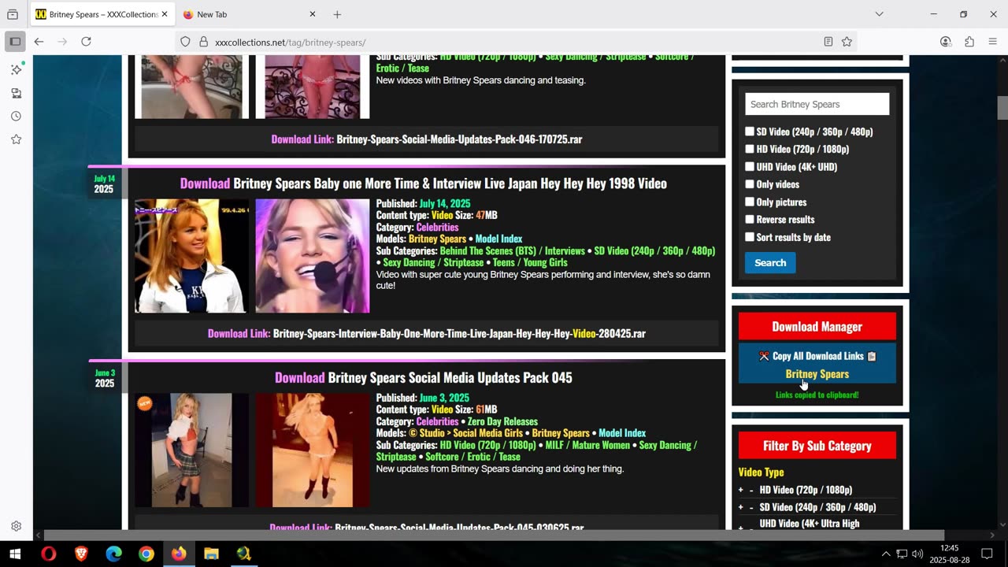This screenshot has width=1008, height=567.
Task: Open a new tab with the plus
Action: pyautogui.click(x=337, y=14)
